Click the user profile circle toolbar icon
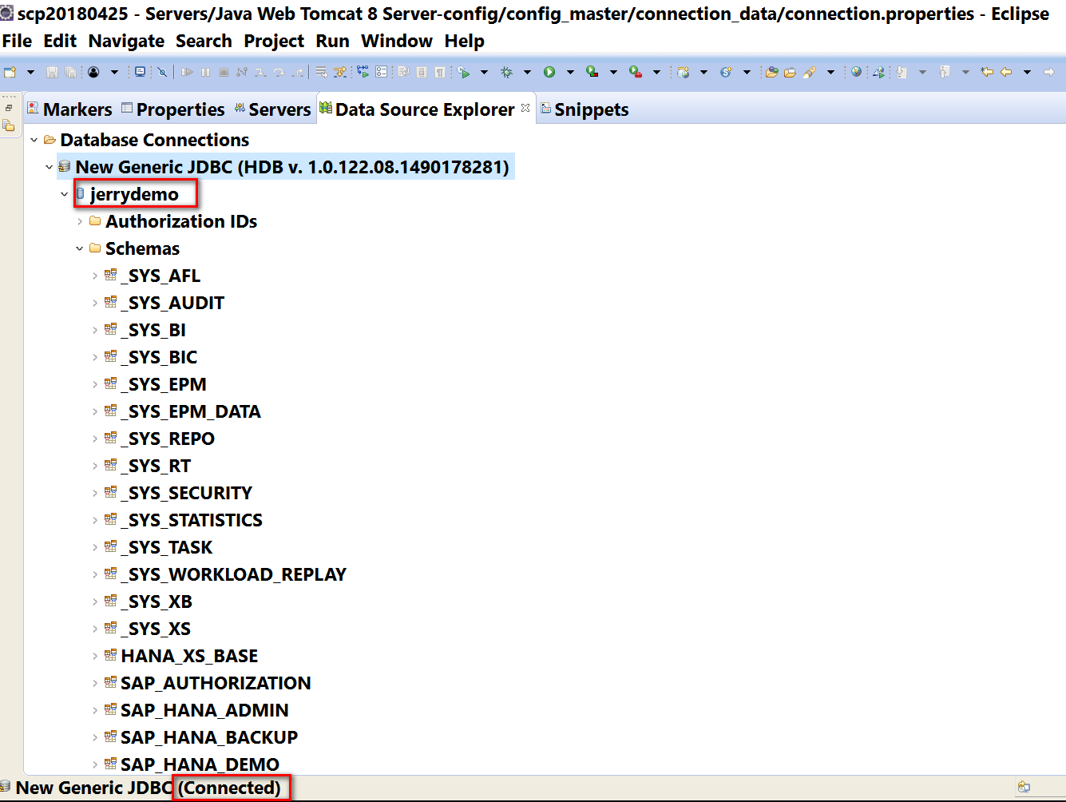The height and width of the screenshot is (802, 1066). (x=93, y=72)
